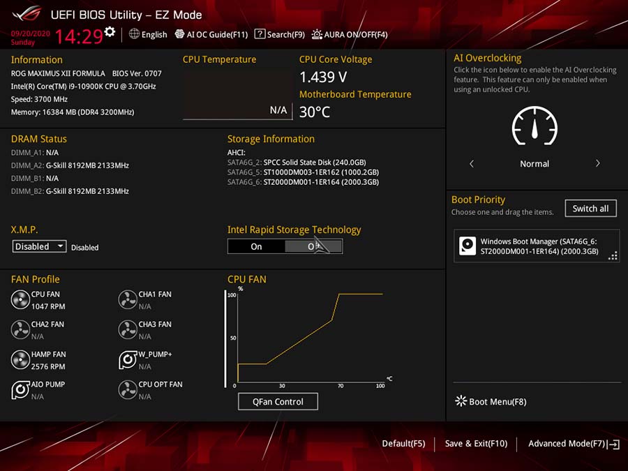Go to next AI Overclocking mode
The height and width of the screenshot is (471, 628).
pyautogui.click(x=597, y=163)
